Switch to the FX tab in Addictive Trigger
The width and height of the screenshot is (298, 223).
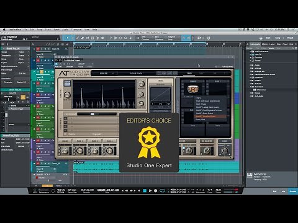(x=215, y=73)
